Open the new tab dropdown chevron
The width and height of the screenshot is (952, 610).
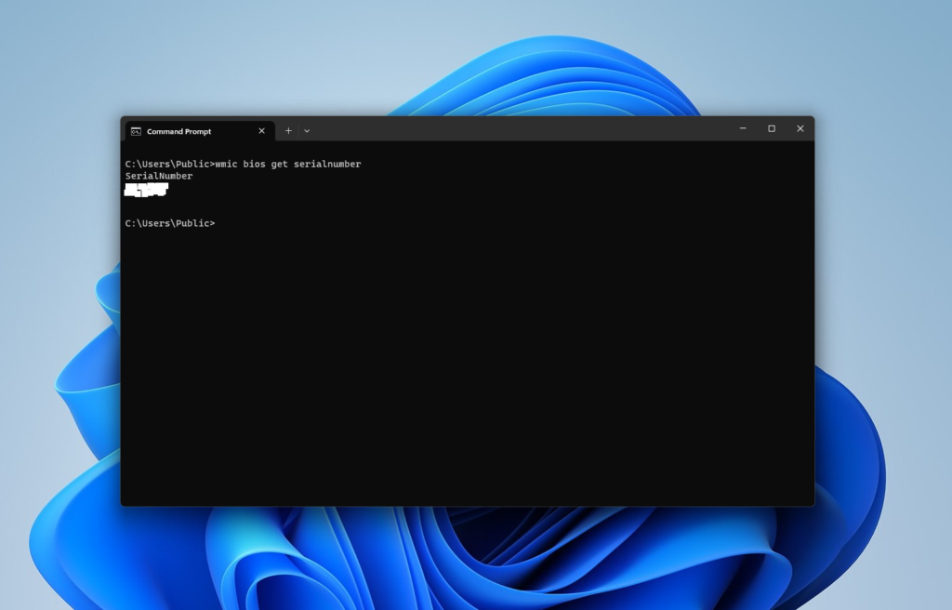pyautogui.click(x=307, y=131)
